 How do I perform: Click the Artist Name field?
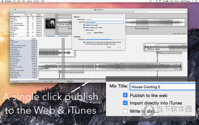pyautogui.click(x=104, y=20)
